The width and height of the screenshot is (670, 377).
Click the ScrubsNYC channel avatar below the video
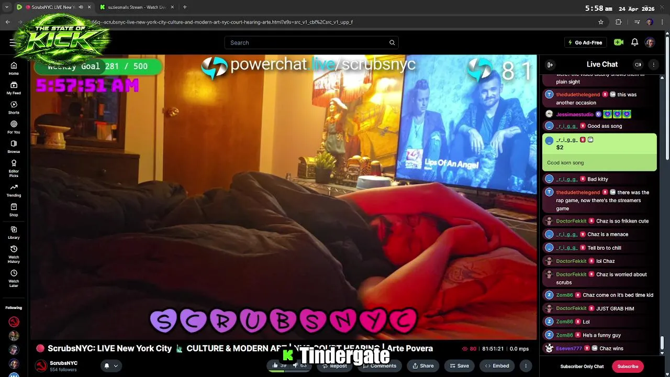(41, 366)
